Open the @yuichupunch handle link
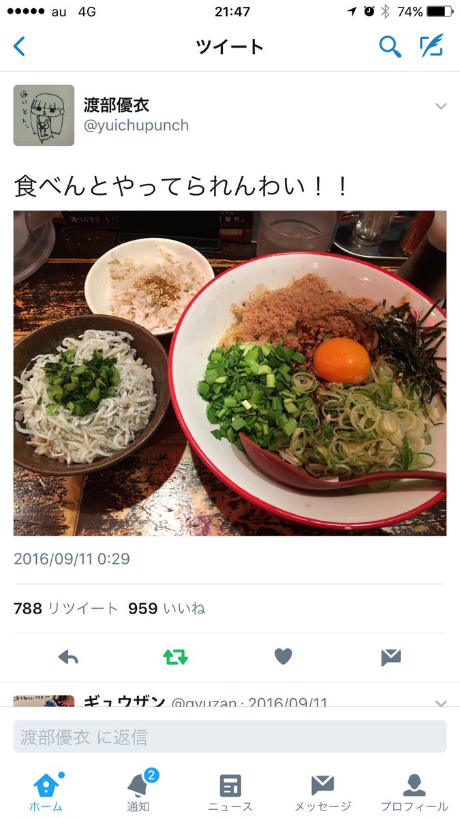460x818 pixels. (x=136, y=125)
